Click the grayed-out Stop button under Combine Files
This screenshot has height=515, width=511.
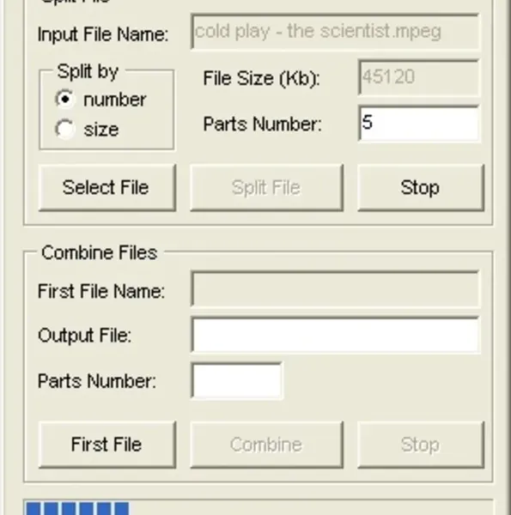(421, 445)
